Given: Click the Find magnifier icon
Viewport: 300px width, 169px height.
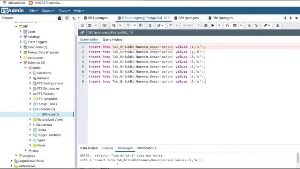Looking at the screenshot, I should point(114,25).
